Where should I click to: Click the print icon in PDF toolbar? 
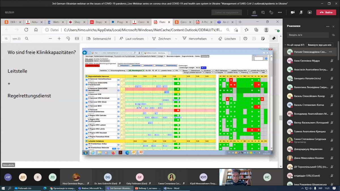coord(245,38)
